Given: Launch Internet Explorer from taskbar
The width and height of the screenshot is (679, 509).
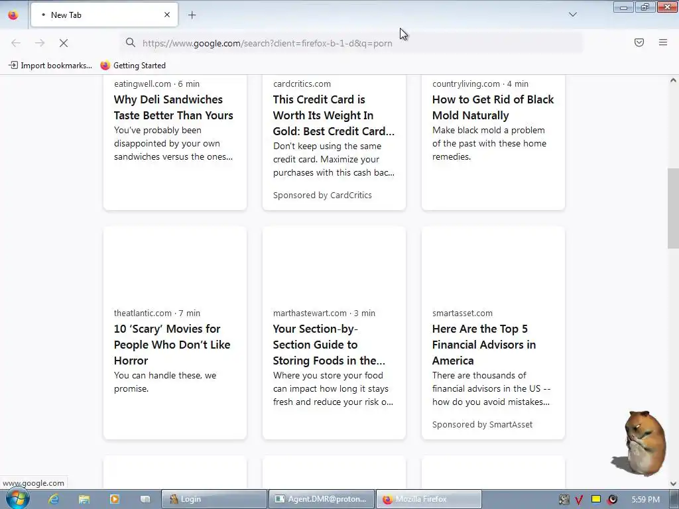Looking at the screenshot, I should [x=54, y=499].
